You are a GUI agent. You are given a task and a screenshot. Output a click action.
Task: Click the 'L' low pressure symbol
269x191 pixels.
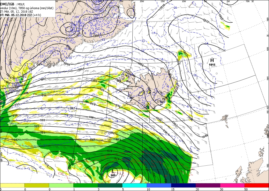(x=112, y=171)
